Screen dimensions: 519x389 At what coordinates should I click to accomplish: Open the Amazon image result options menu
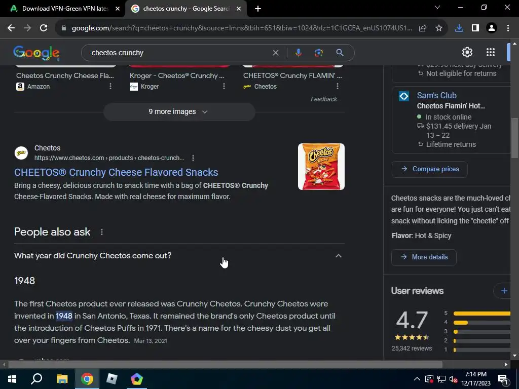point(110,86)
